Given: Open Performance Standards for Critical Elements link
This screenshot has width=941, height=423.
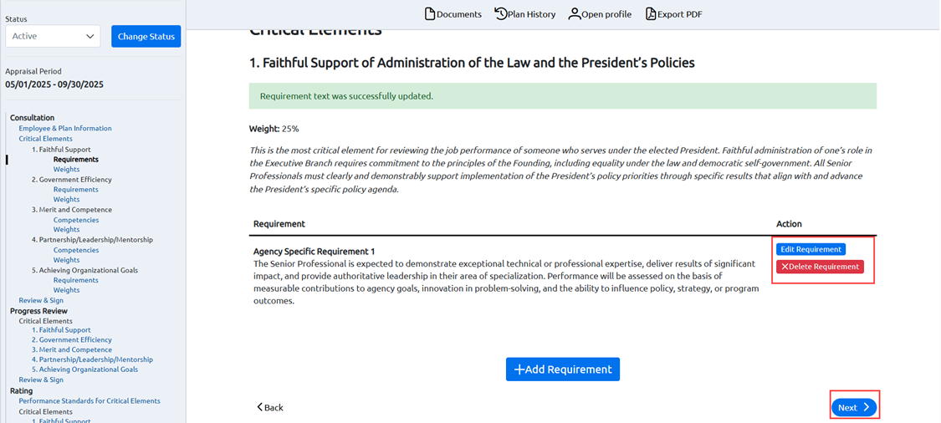Looking at the screenshot, I should pos(89,400).
